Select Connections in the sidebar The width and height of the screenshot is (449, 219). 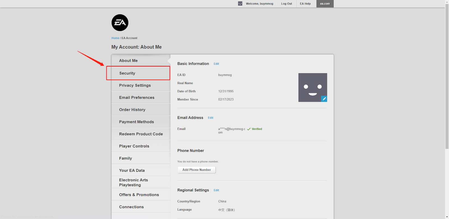tap(141, 207)
